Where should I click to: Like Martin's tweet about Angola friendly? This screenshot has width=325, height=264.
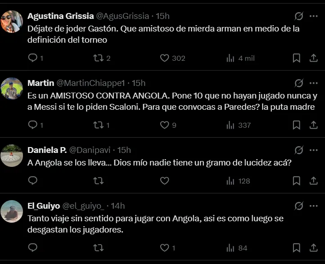coord(164,125)
